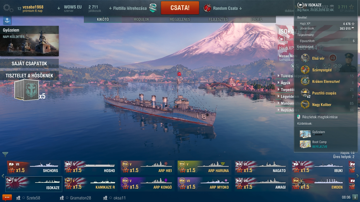Click the Kráken Eleresztve! achievement icon
This screenshot has width=360, height=202.
point(305,81)
